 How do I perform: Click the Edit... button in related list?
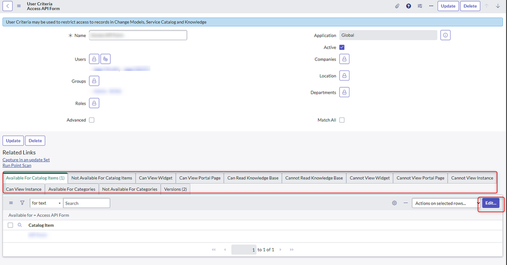click(491, 203)
